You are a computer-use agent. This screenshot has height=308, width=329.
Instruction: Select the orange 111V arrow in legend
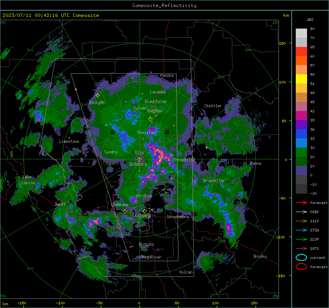click(x=301, y=221)
